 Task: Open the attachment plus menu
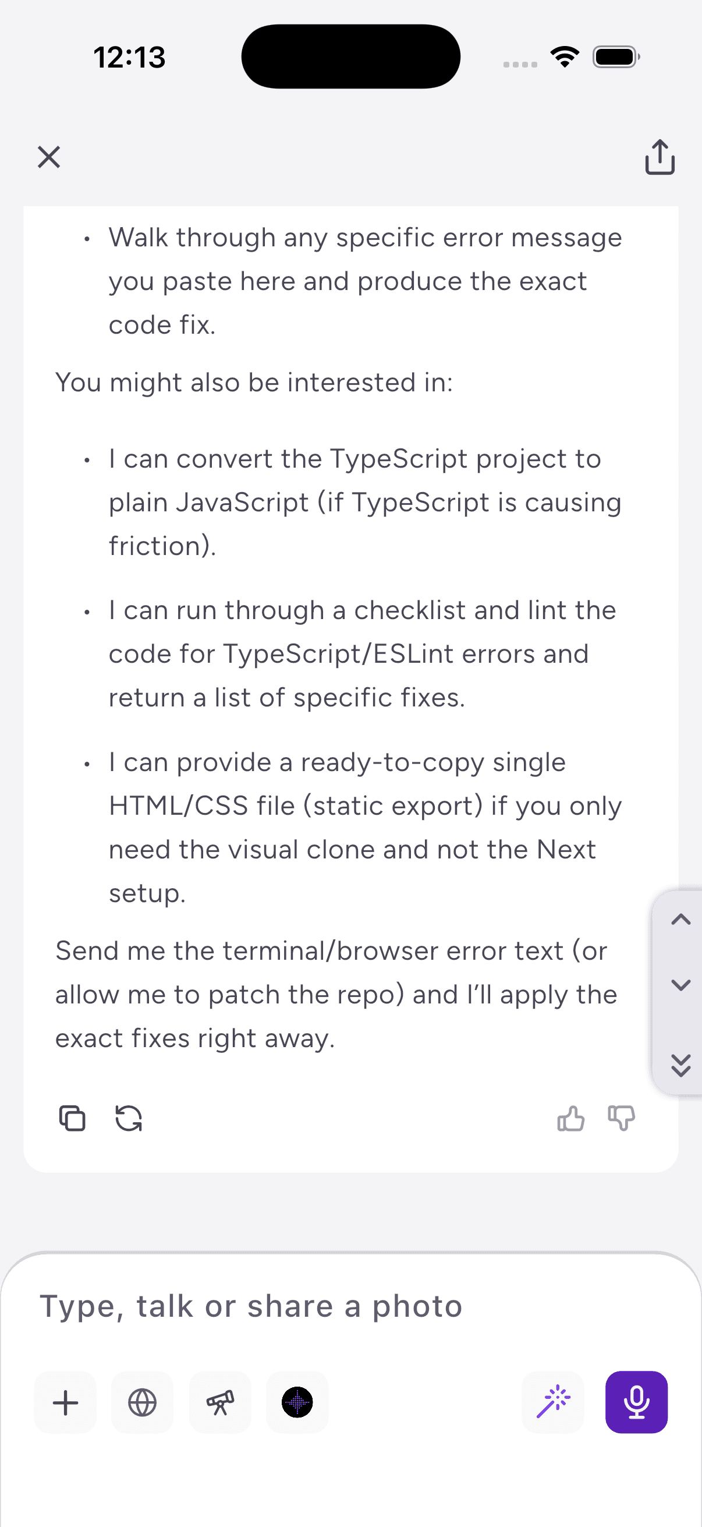pos(65,1402)
